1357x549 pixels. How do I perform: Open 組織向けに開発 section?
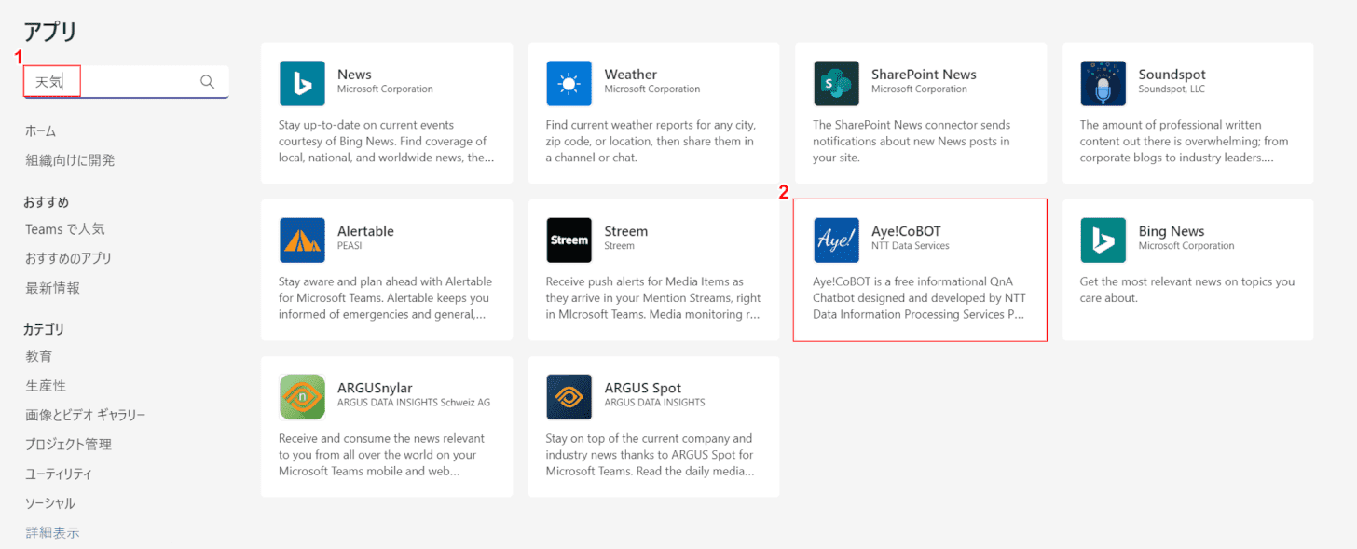tap(70, 160)
